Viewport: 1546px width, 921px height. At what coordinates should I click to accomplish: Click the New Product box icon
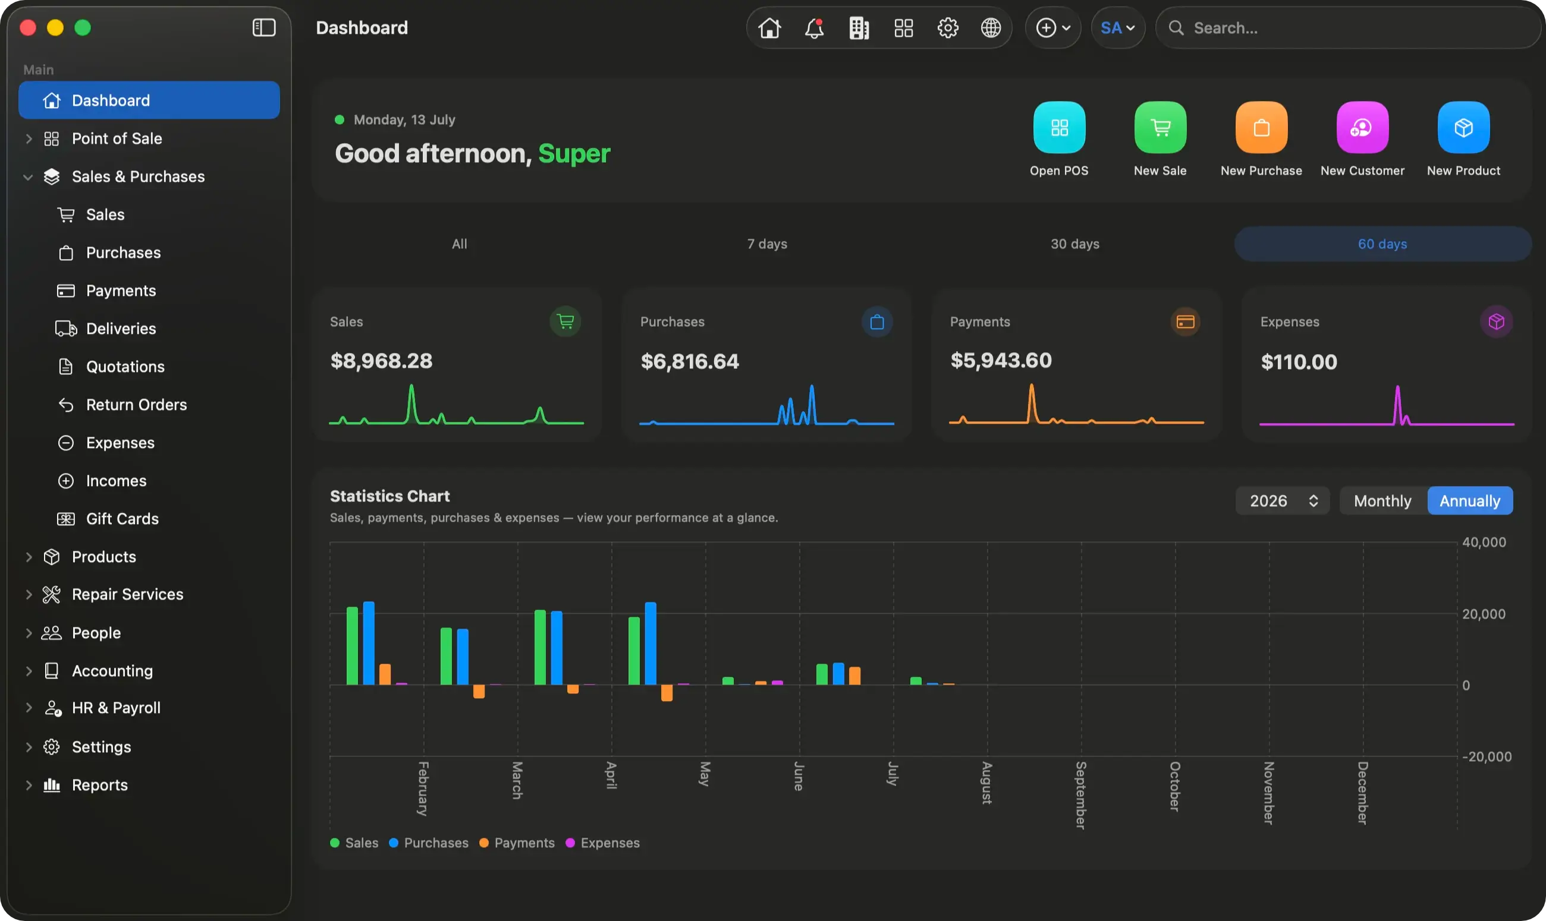click(1463, 127)
